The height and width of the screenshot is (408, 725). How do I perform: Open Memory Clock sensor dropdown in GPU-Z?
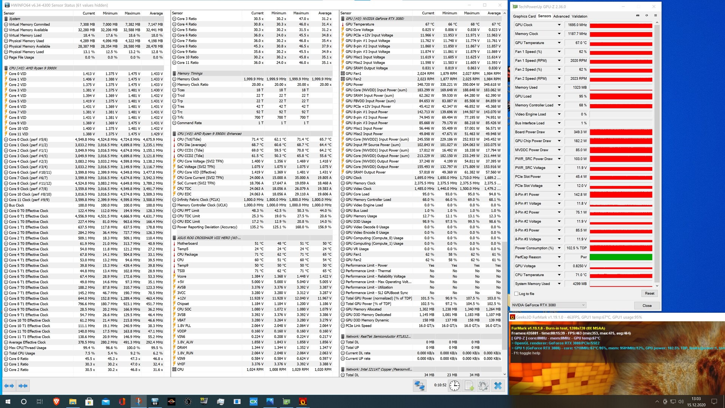(559, 34)
